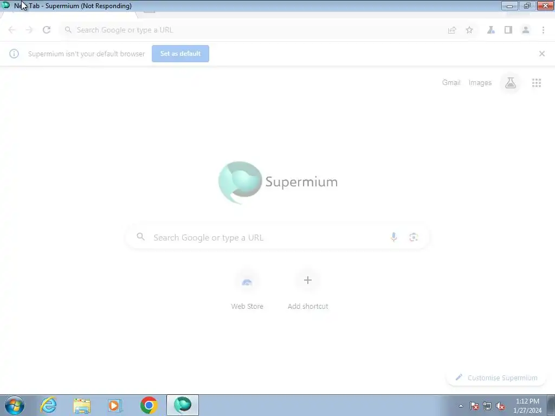Screen dimensions: 555x416
Task: Click the Supermium logo
Action: coord(278,183)
